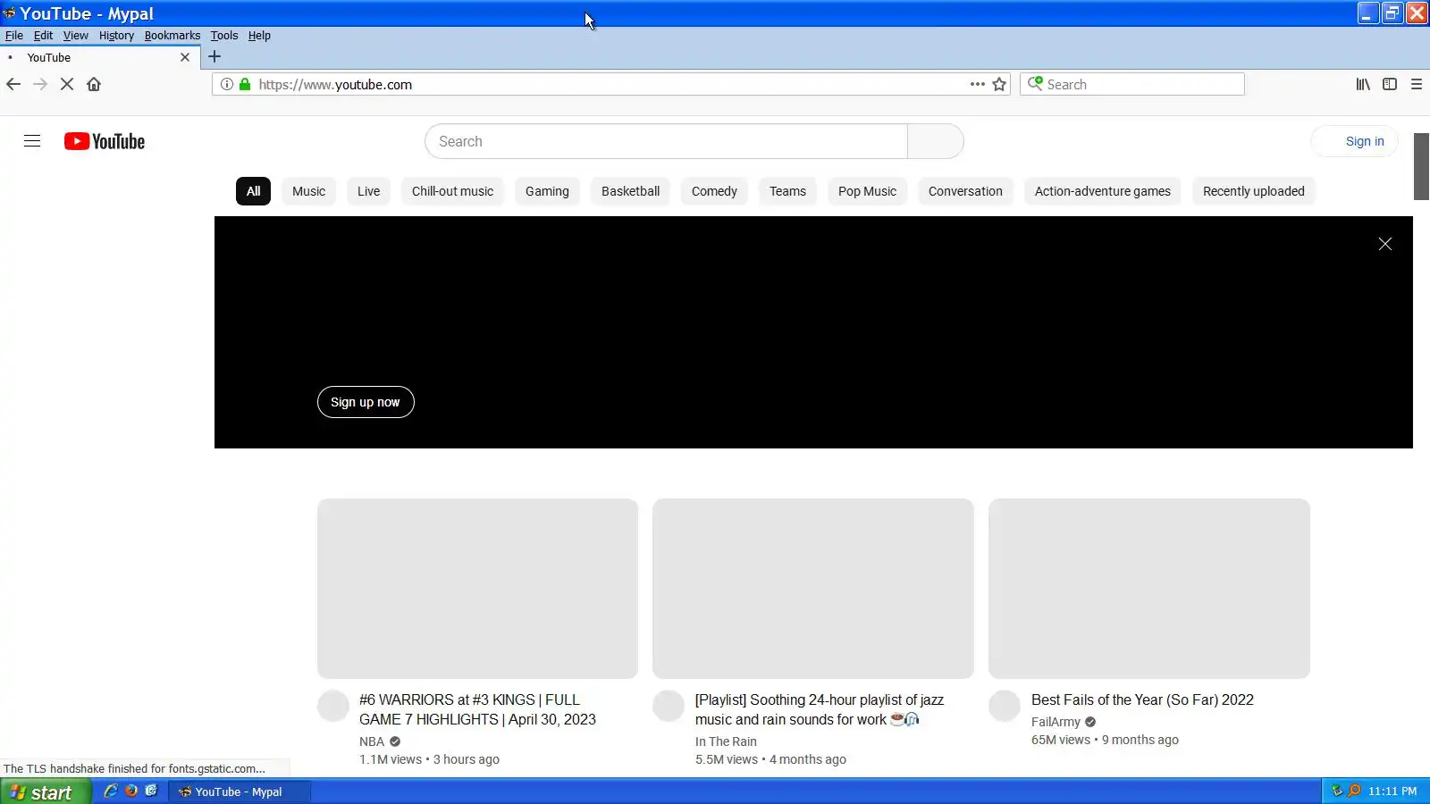Image resolution: width=1430 pixels, height=804 pixels.
Task: Bookmark this page with the star
Action: click(x=999, y=84)
